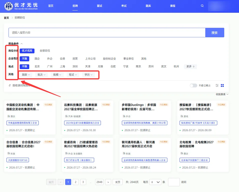Open 面试 tab in top navigation
The width and height of the screenshot is (239, 192).
click(100, 6)
